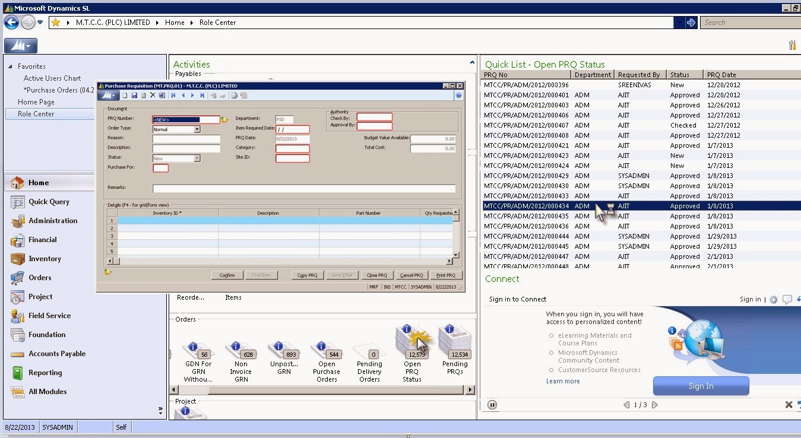
Task: Click the Save icon in the Purchase Requisition window
Action: click(x=134, y=94)
